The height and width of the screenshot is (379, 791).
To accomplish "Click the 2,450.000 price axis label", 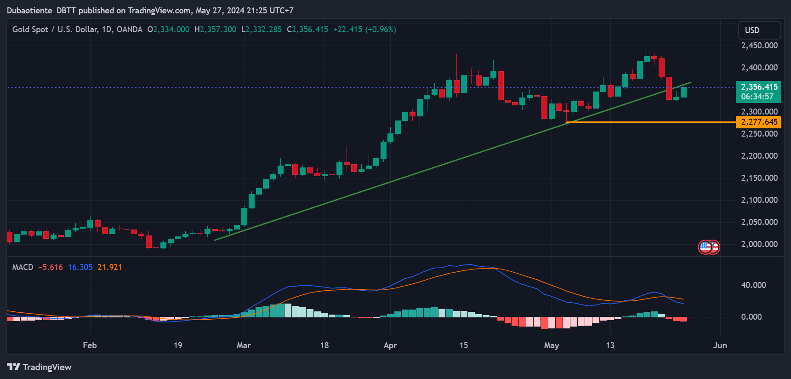I will 759,46.
